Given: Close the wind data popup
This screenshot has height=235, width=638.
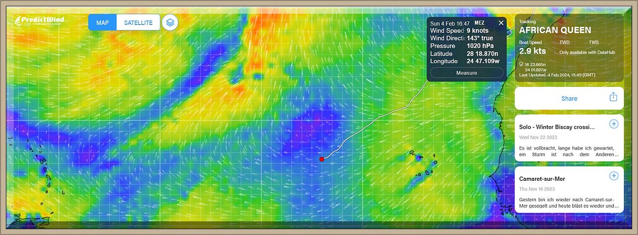Looking at the screenshot, I should 501,22.
